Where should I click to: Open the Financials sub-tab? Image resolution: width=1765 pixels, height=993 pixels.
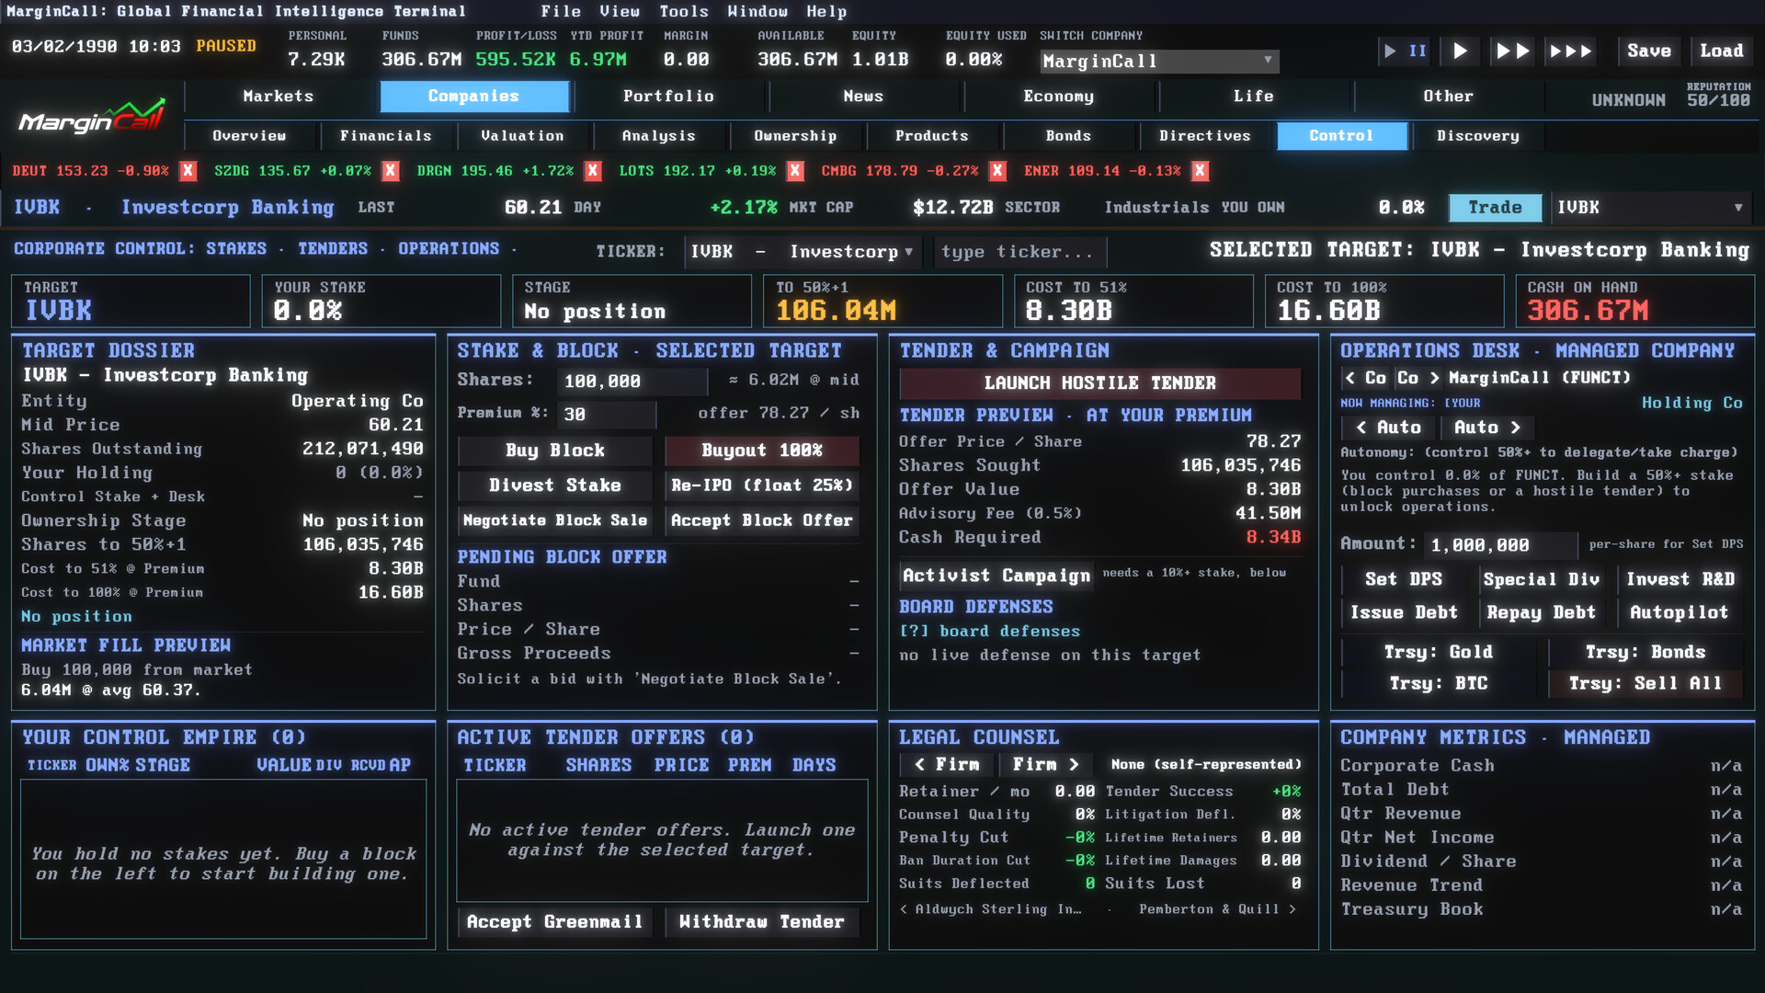click(386, 136)
